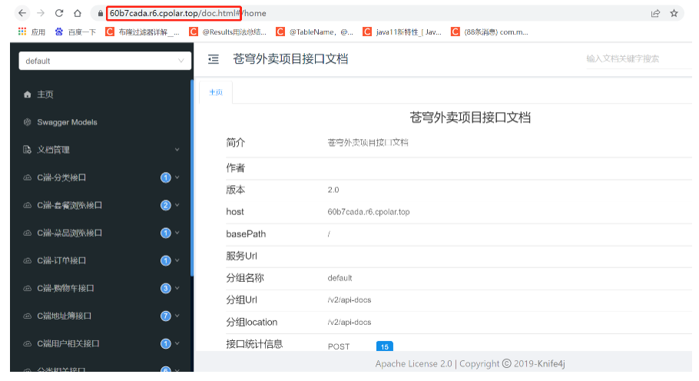699x381 pixels.
Task: Expand the C端-购物车接口 chevron
Action: [x=177, y=288]
